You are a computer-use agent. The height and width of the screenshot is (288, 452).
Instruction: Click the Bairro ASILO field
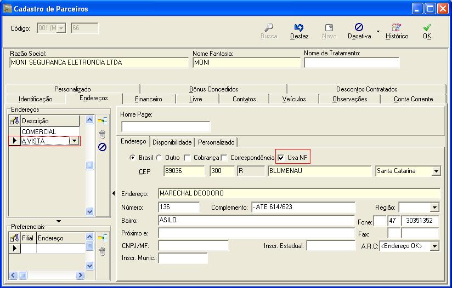click(256, 221)
